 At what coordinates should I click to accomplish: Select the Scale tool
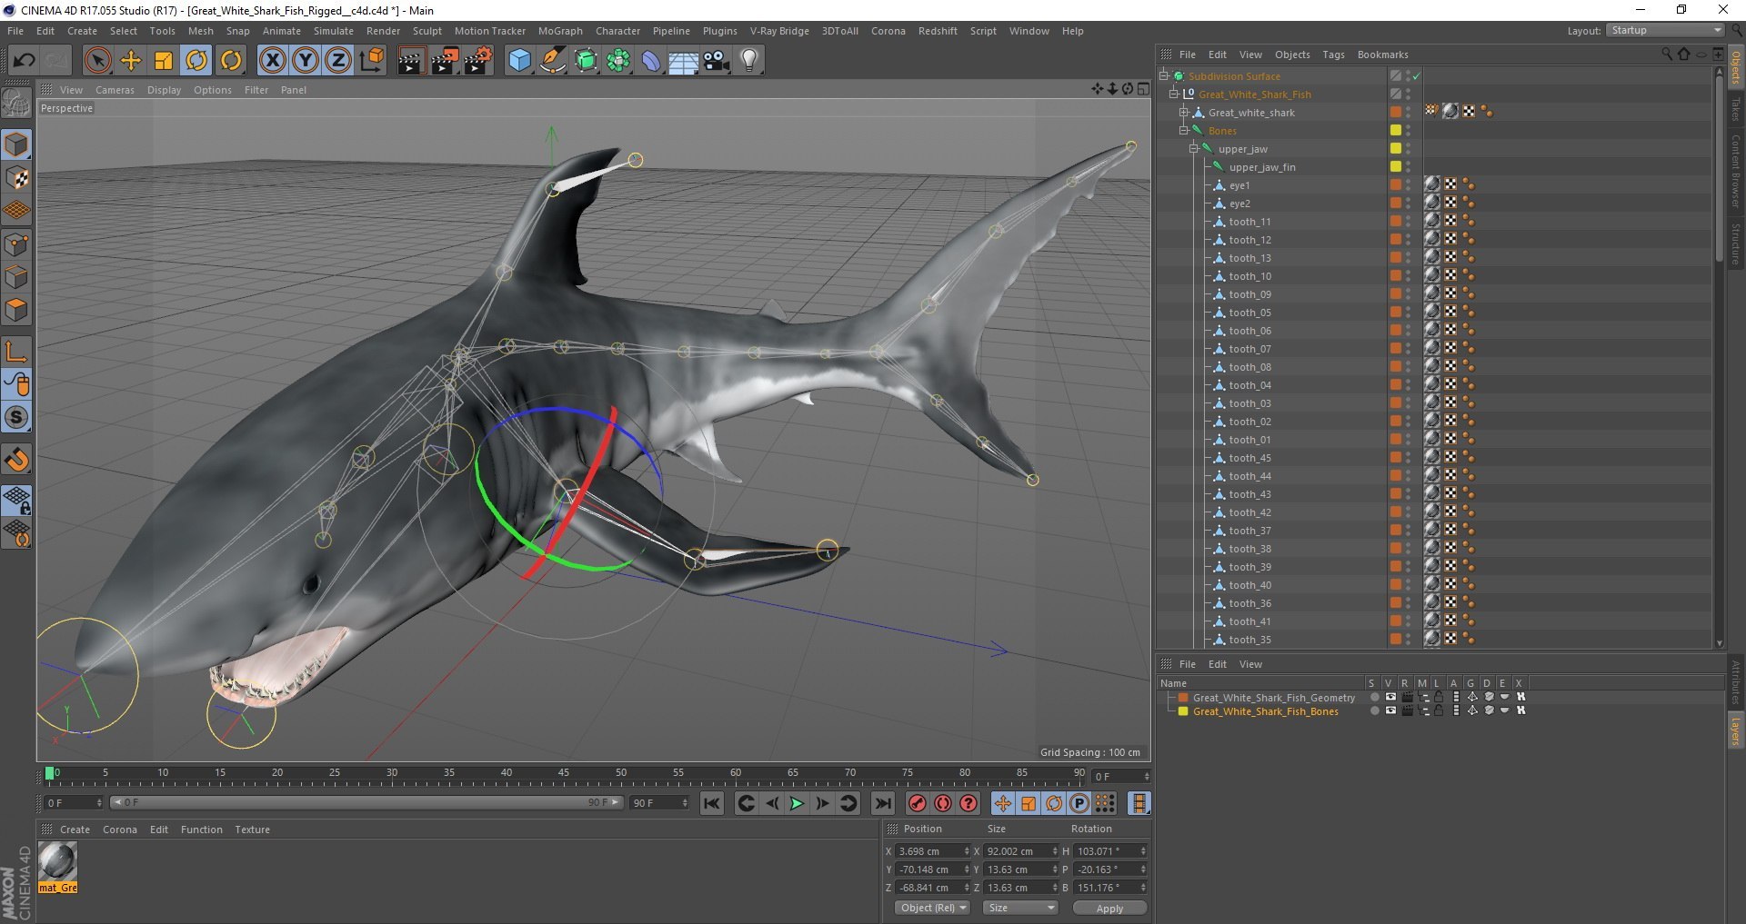164,61
